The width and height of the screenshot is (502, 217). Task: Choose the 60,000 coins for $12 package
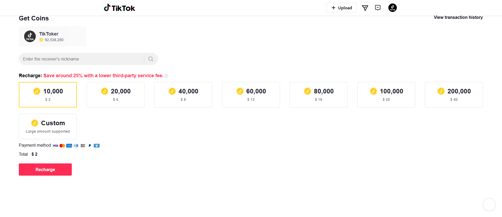point(251,95)
